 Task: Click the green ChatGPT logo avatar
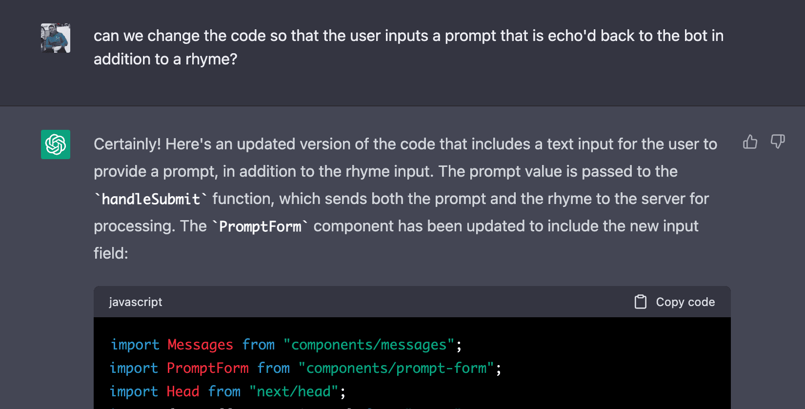[56, 144]
